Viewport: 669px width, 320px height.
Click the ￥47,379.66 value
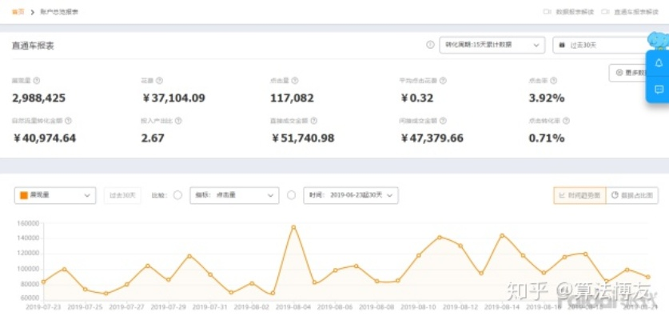click(x=432, y=138)
